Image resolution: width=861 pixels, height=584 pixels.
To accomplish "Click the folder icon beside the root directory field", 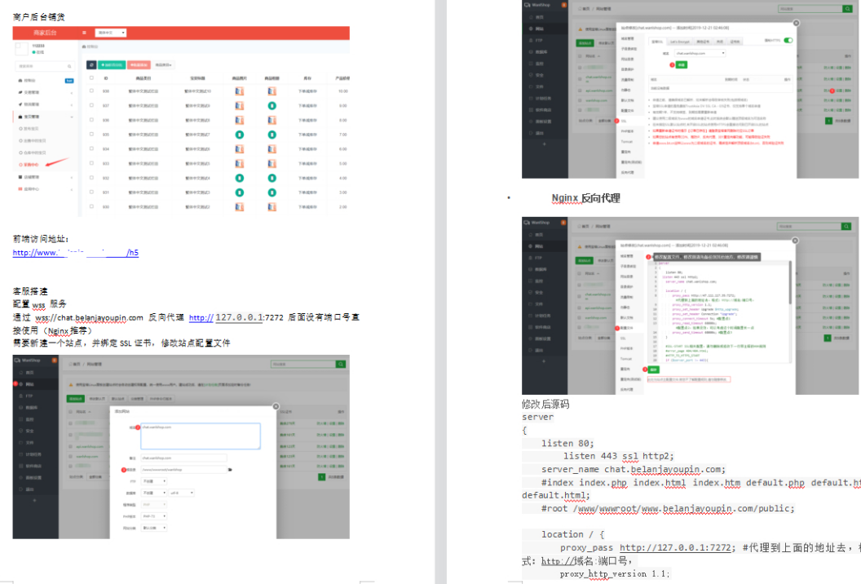I will coord(231,470).
